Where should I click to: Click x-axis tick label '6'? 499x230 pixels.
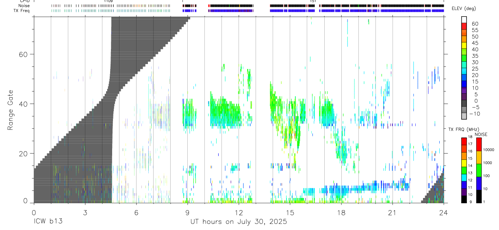tap(136, 213)
